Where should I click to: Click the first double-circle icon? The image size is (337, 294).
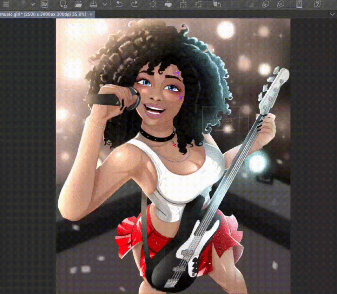[x=266, y=4]
